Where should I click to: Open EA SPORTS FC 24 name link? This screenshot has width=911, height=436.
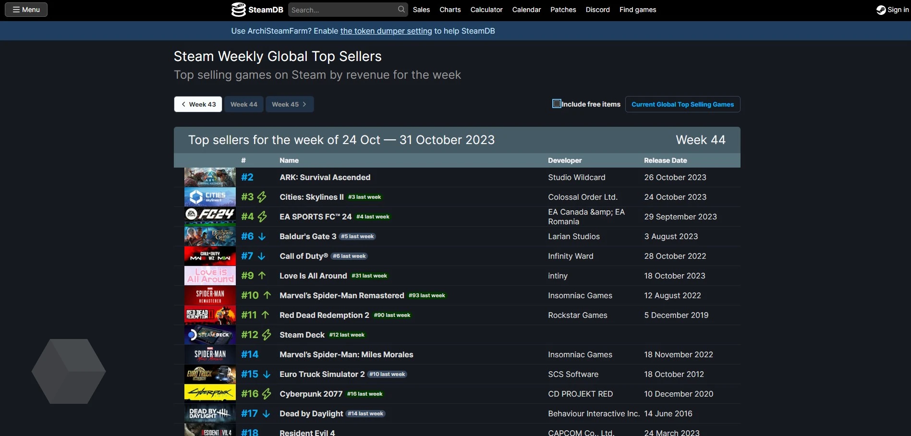tap(316, 217)
